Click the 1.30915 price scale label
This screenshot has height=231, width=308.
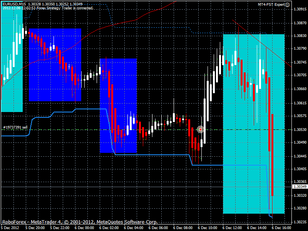300,10
